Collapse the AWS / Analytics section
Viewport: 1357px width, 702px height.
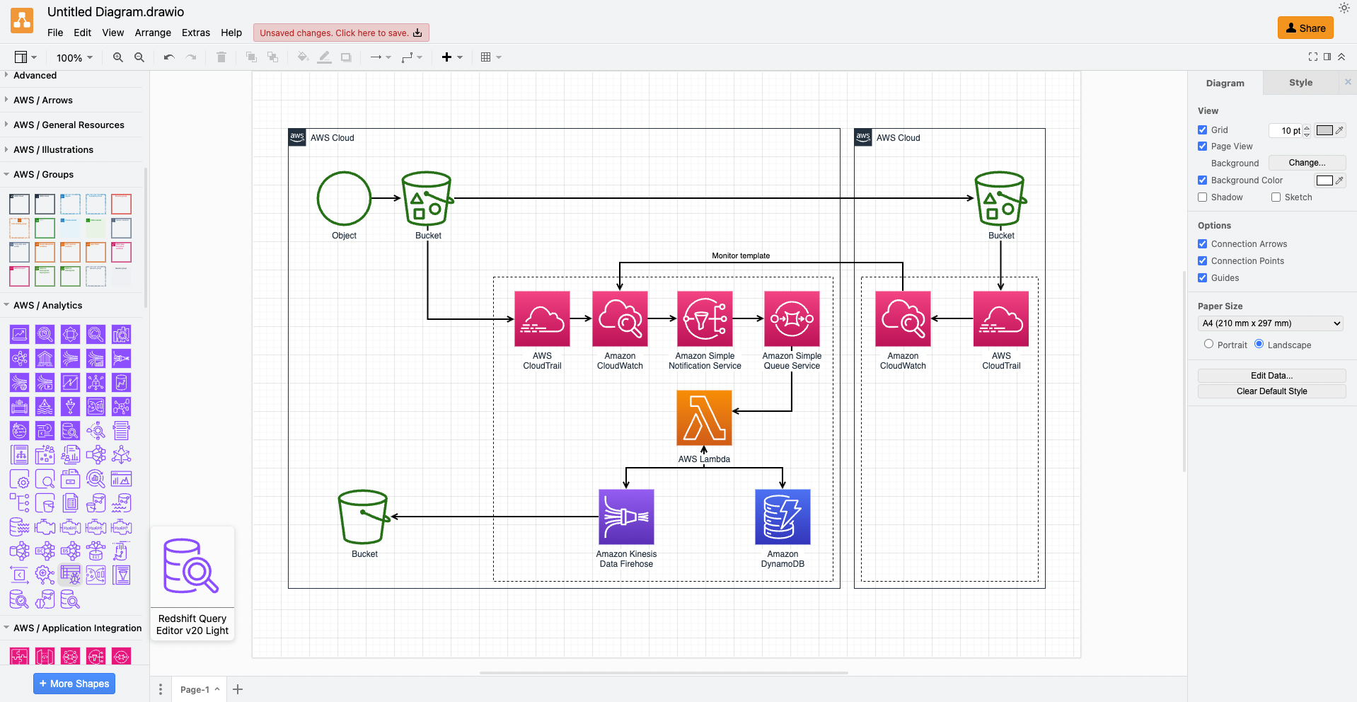(x=47, y=305)
